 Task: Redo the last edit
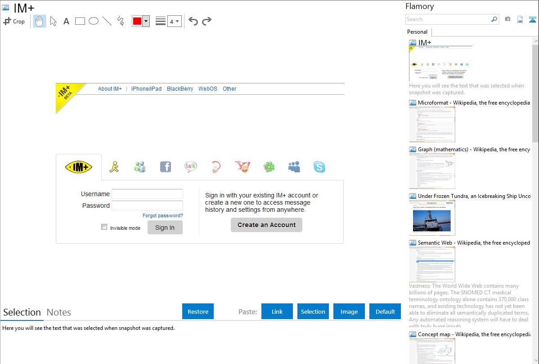(x=207, y=21)
